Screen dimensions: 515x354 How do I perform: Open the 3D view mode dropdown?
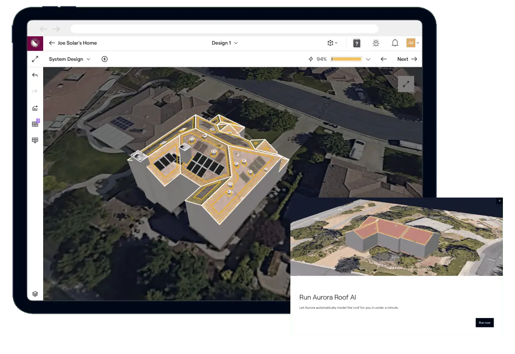[x=332, y=43]
